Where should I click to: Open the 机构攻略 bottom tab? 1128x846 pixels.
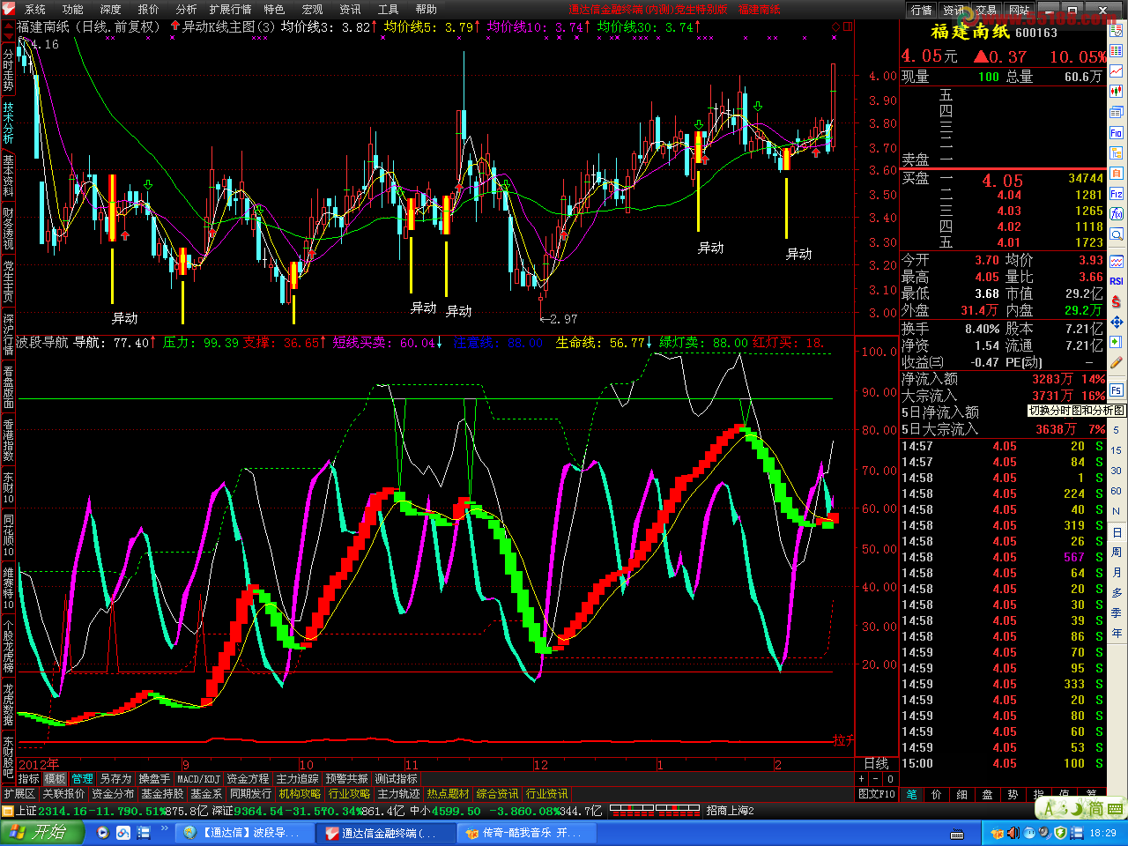(x=300, y=794)
